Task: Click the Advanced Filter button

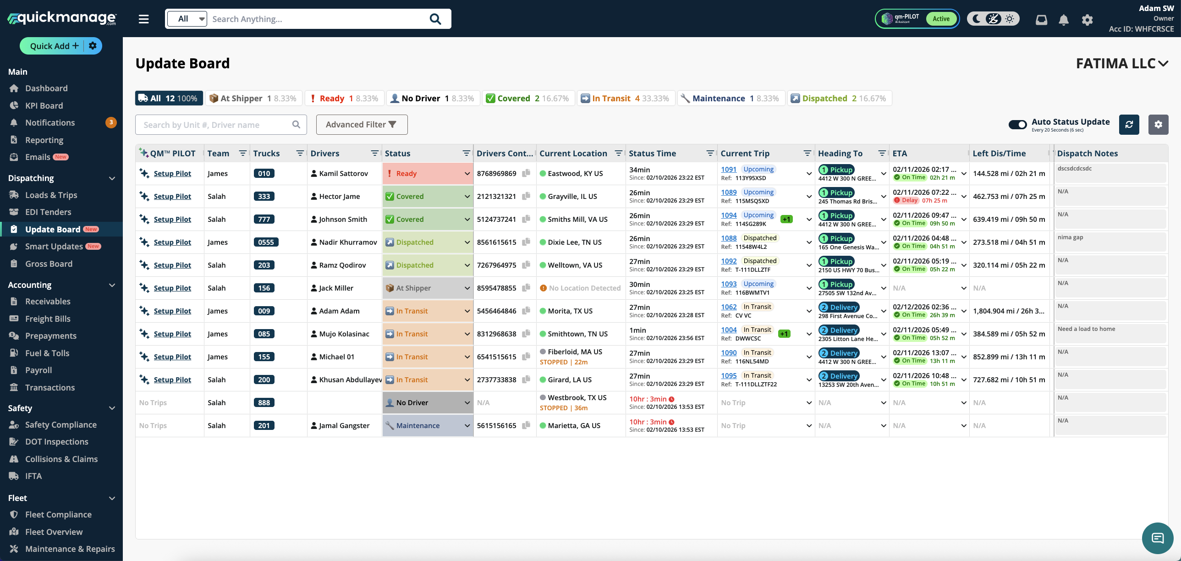Action: 361,125
